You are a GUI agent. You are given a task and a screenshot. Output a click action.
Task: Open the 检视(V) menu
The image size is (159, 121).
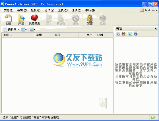click(36, 10)
